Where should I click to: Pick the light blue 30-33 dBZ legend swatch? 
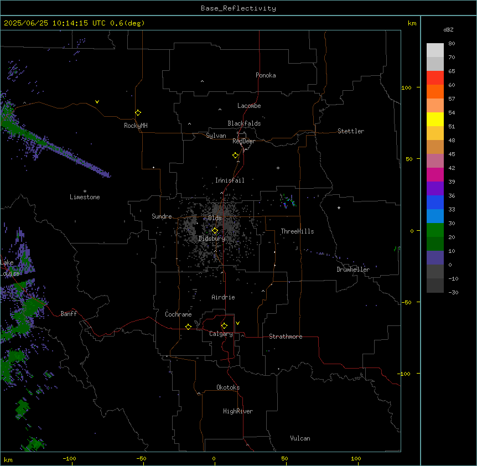point(435,216)
